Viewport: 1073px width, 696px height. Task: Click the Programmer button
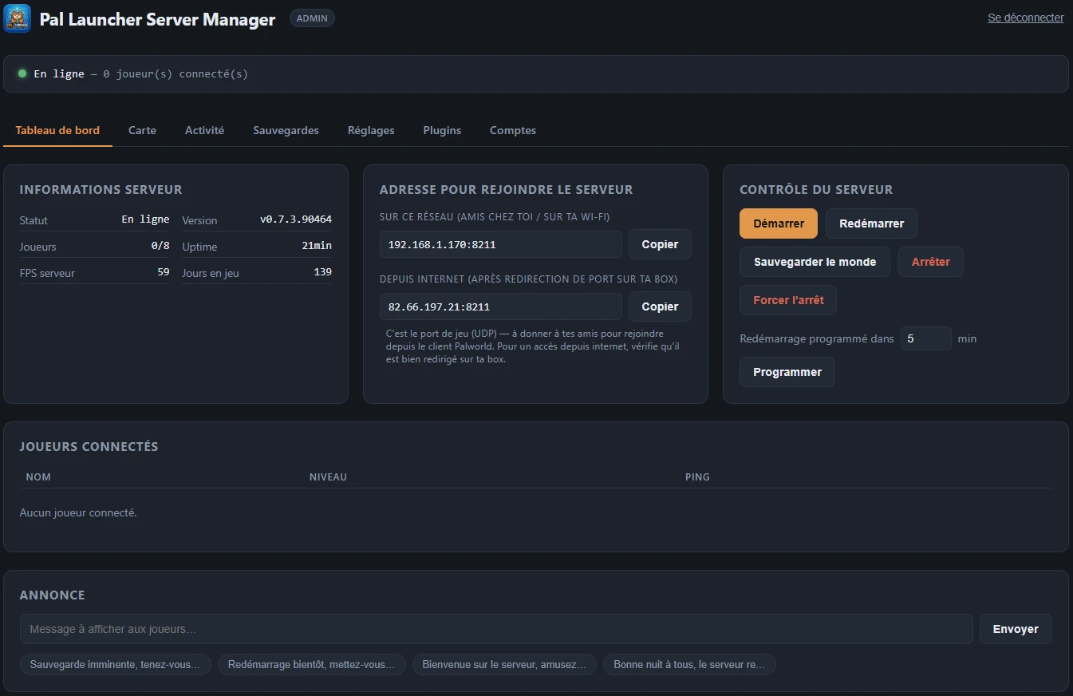[x=787, y=372]
